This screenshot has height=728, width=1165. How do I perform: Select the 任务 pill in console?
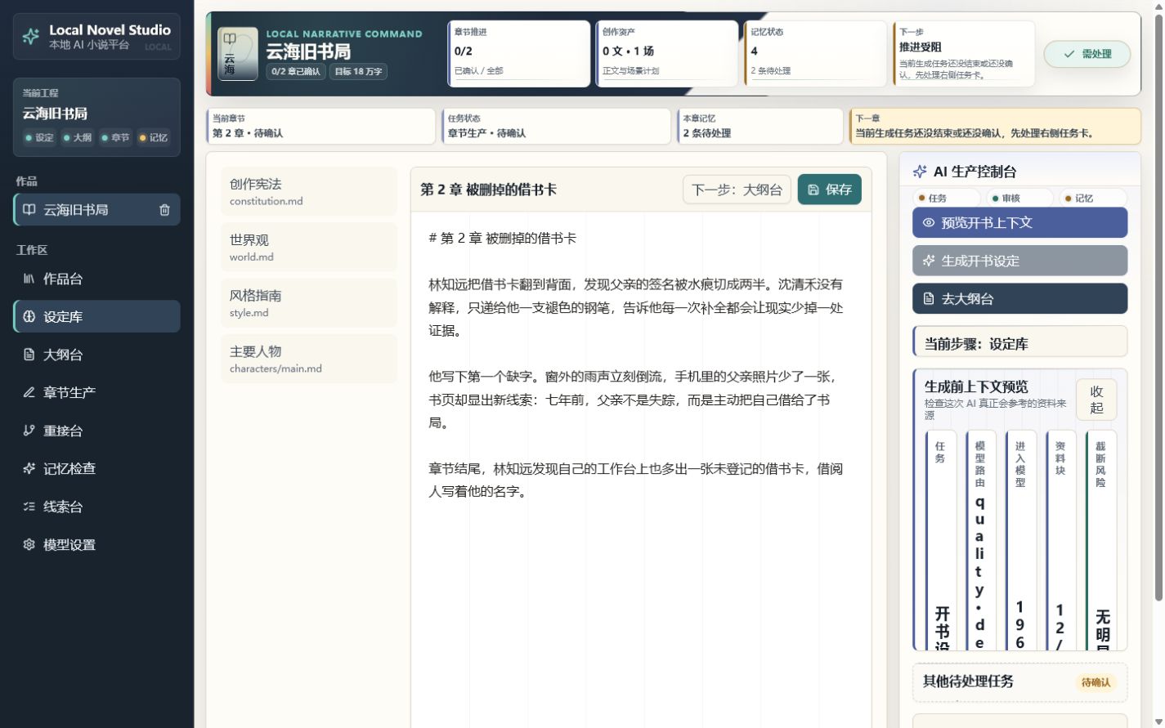pyautogui.click(x=946, y=198)
